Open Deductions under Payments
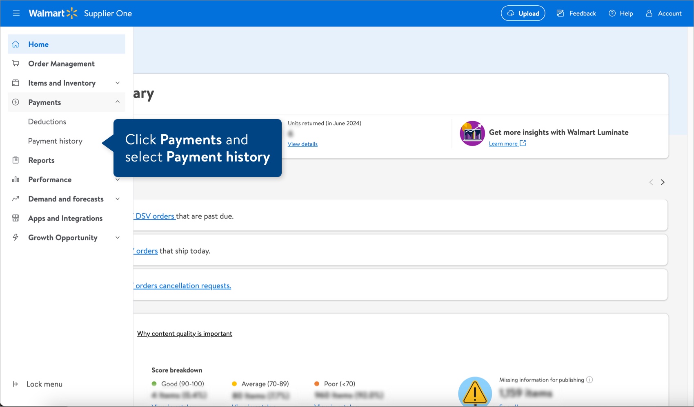The width and height of the screenshot is (694, 407). (x=47, y=122)
